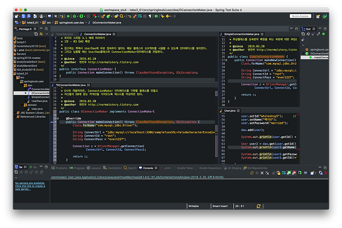The image size is (342, 228).
Task: Toggle alphabetical Sort in Outline view
Action: click(308, 34)
